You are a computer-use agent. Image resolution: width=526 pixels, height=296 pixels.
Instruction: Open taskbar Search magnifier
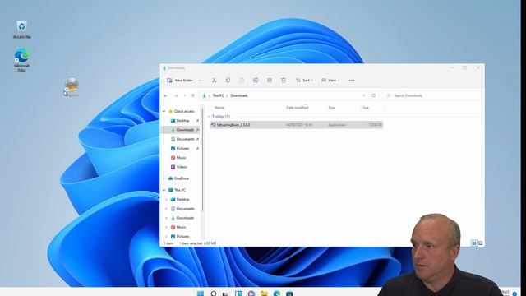click(x=214, y=294)
